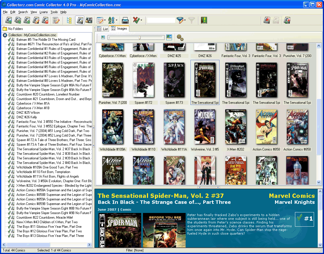
Task: Toggle the thumbnail images view mode icon
Action: 89,20
